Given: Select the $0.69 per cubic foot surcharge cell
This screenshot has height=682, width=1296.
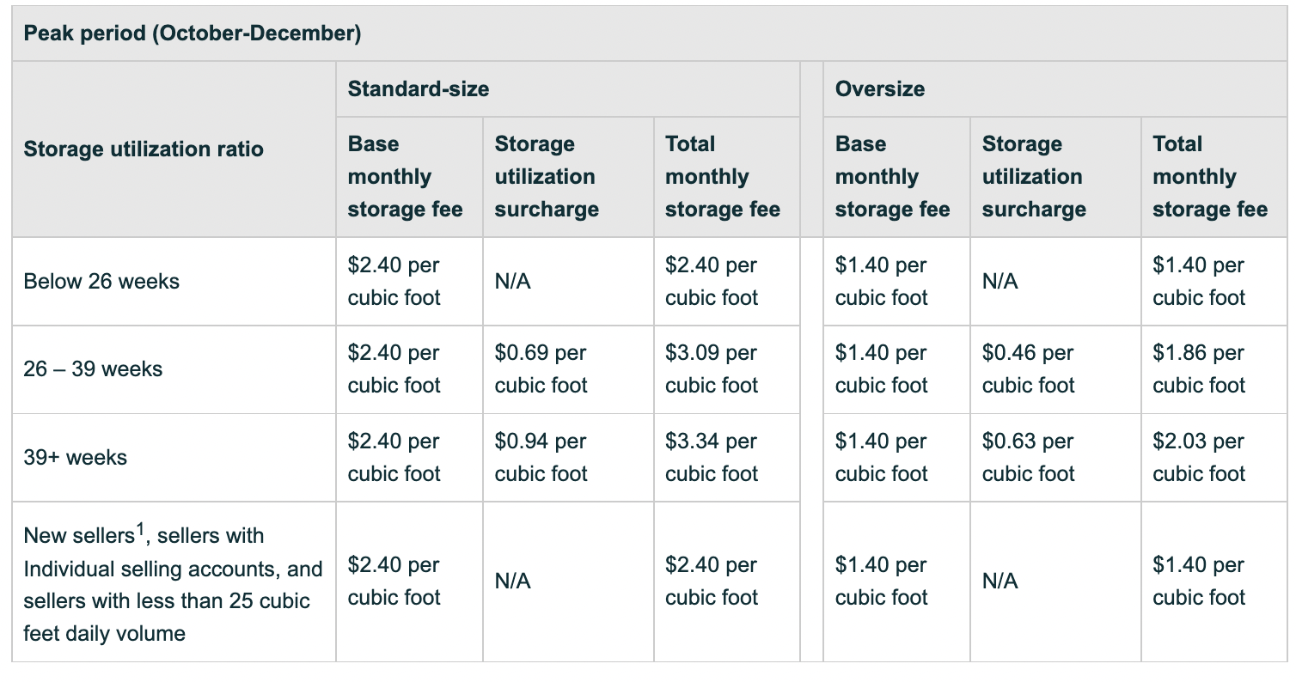Looking at the screenshot, I should (541, 369).
